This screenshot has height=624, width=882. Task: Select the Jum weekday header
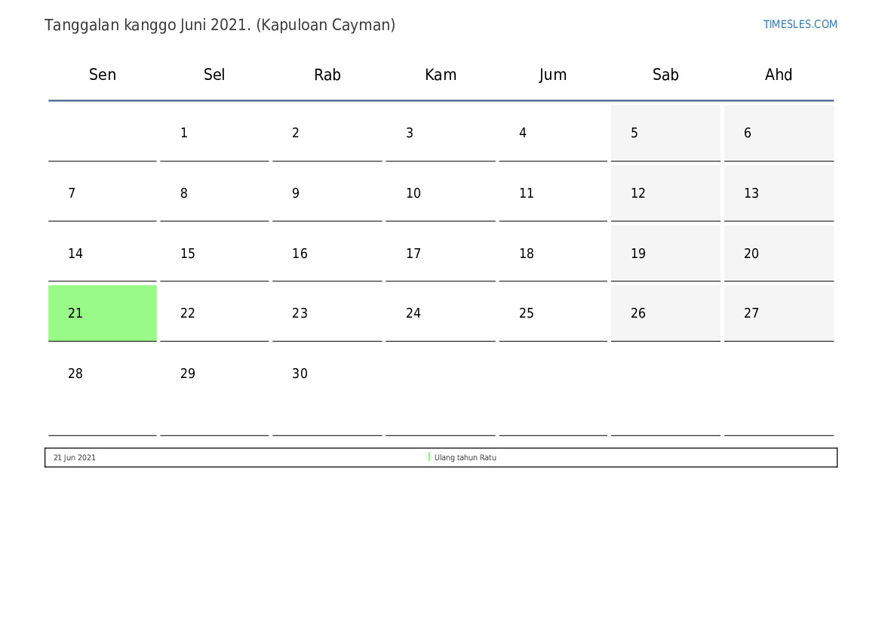point(553,74)
